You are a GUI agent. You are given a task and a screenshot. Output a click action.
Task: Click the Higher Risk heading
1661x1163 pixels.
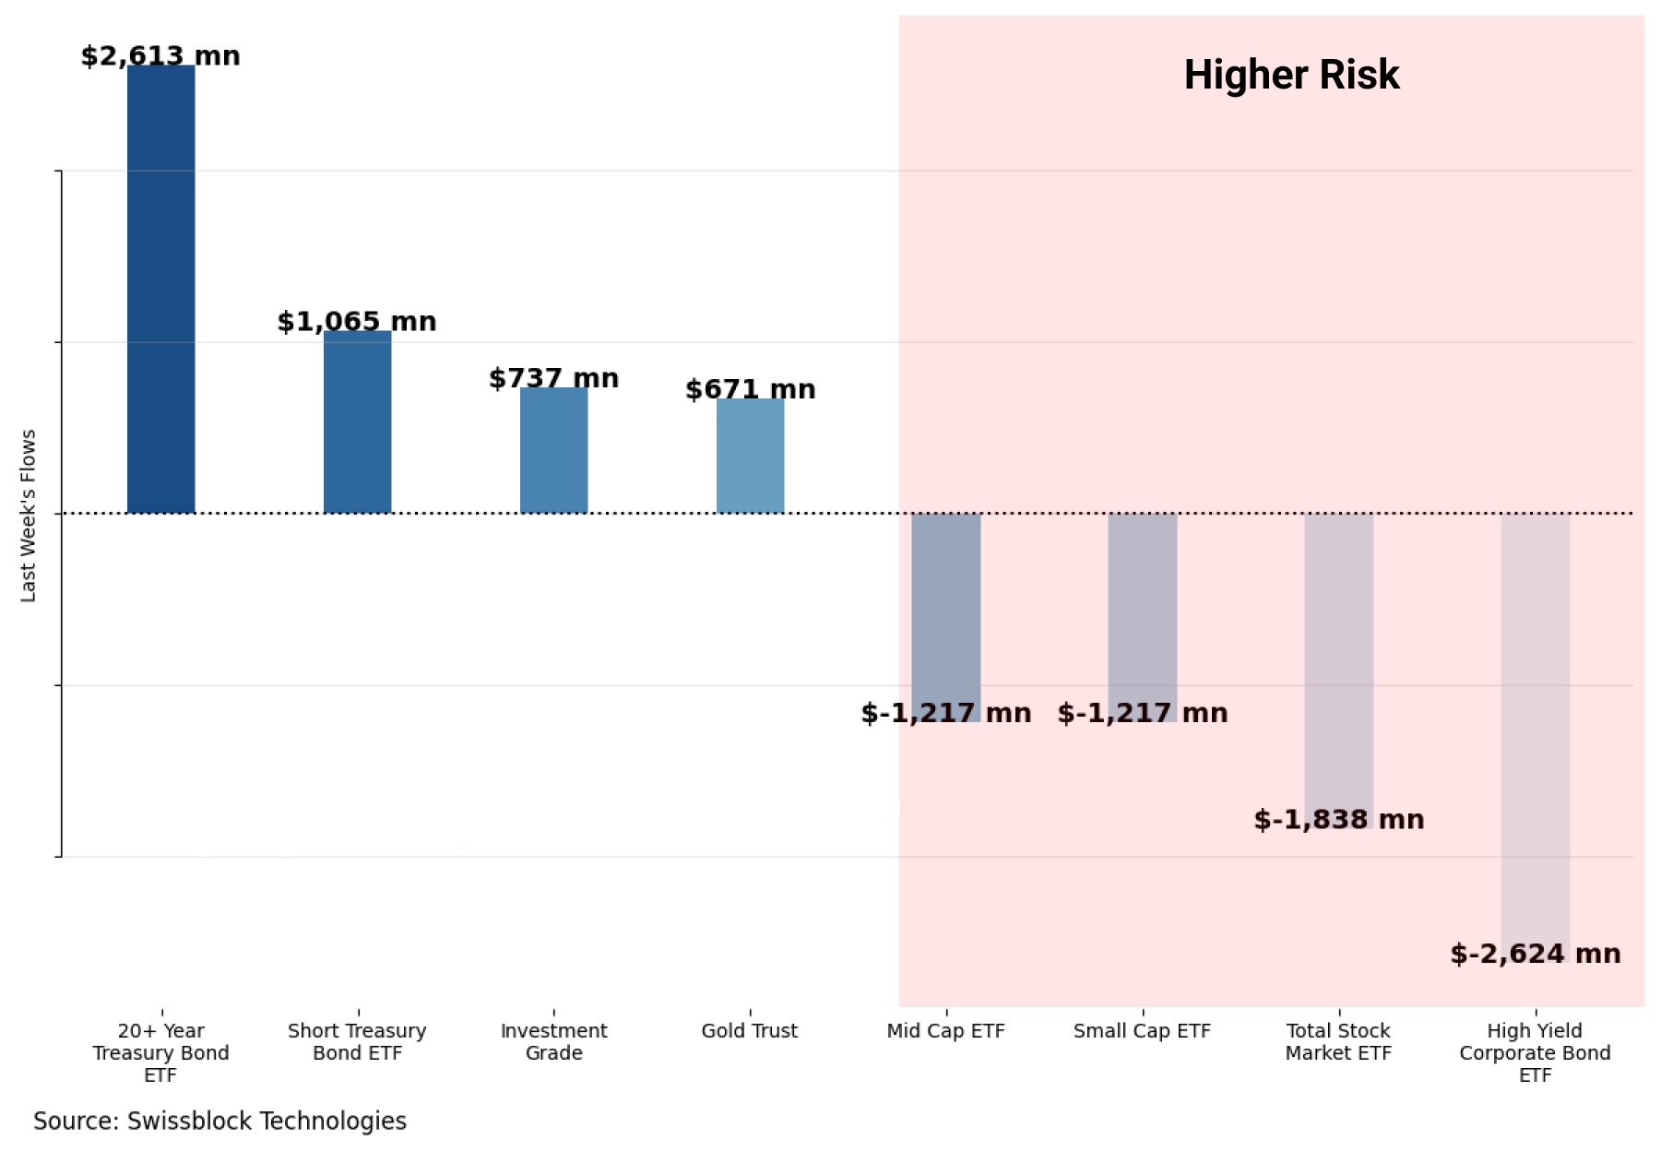pos(1291,75)
